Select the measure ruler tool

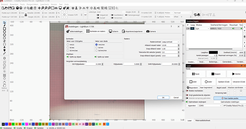(4, 53)
